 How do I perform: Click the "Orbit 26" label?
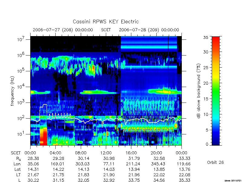tap(215, 162)
